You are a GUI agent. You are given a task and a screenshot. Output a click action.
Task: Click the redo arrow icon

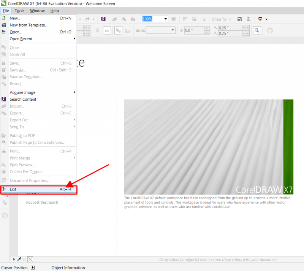tap(87, 19)
